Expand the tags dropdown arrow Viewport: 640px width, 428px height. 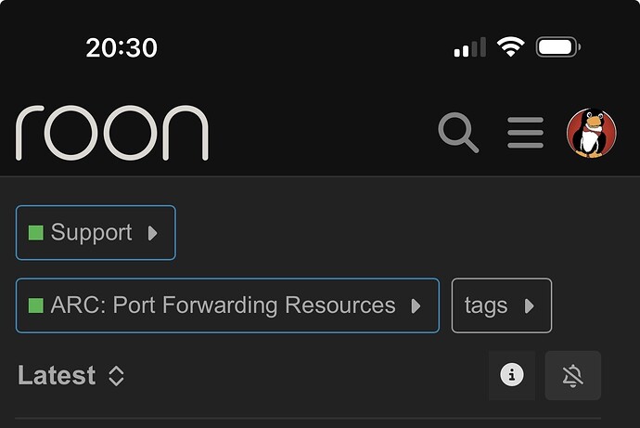click(530, 305)
